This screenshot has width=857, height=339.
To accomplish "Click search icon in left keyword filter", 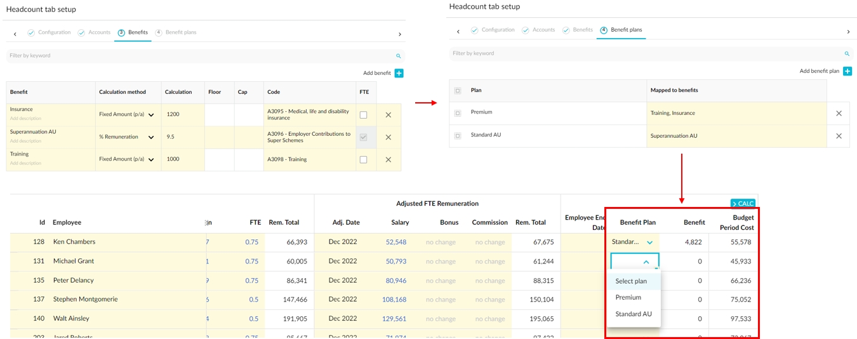I will (399, 56).
